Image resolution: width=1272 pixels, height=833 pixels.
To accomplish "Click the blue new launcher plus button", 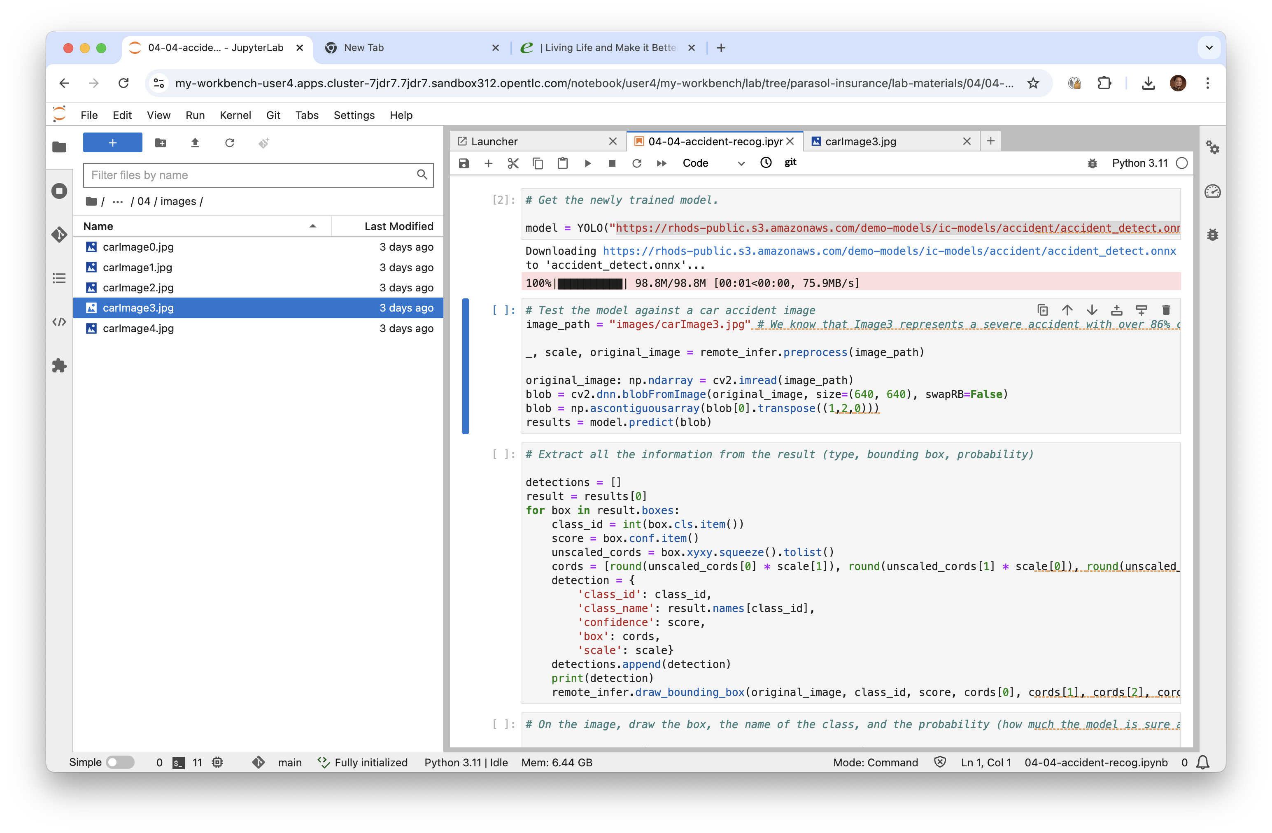I will click(113, 143).
